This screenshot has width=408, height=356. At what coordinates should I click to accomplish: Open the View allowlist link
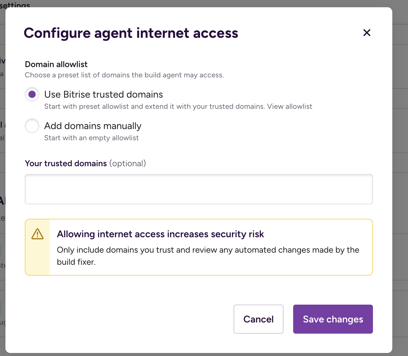(x=290, y=106)
